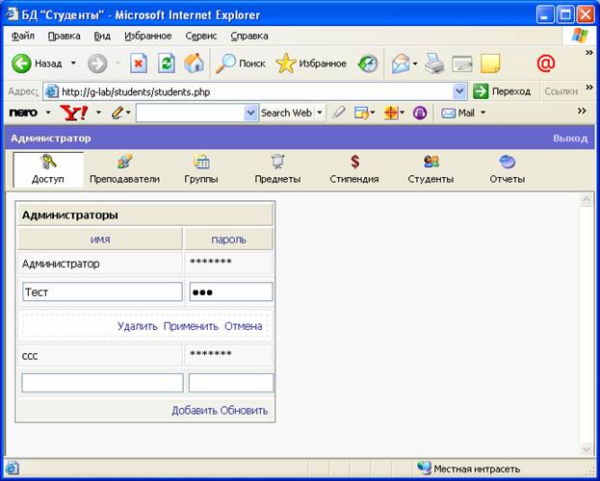The width and height of the screenshot is (600, 481).
Task: Open the Сервис menu
Action: (x=201, y=36)
